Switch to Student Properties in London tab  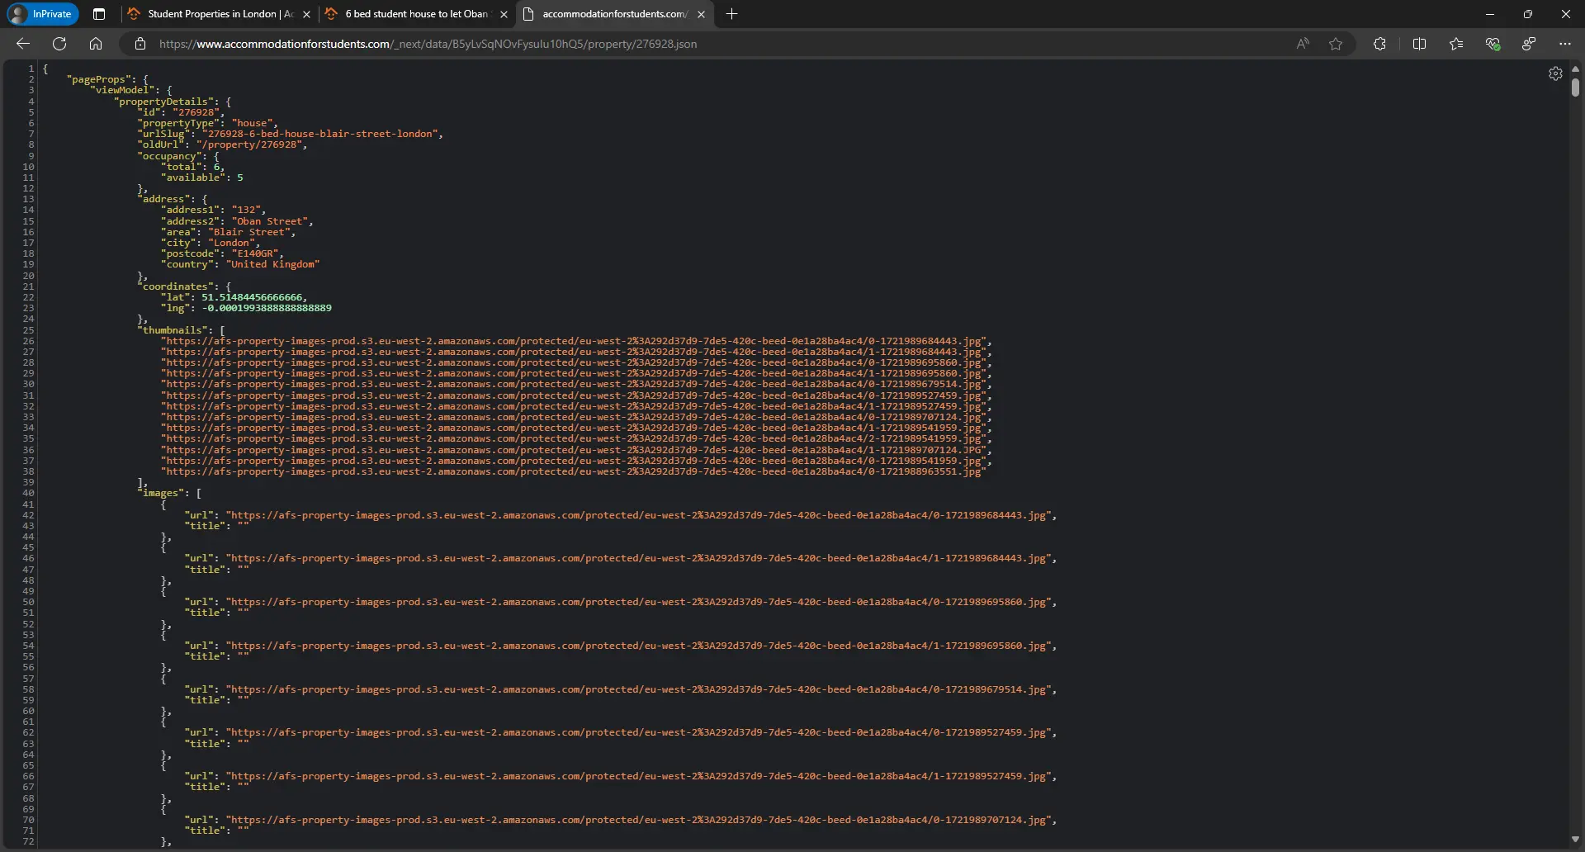215,14
